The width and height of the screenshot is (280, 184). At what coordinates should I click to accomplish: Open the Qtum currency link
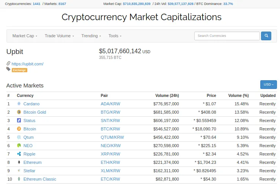pyautogui.click(x=28, y=137)
